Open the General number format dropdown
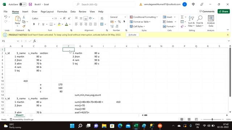Screen dimensions: 232x130 [125, 17]
